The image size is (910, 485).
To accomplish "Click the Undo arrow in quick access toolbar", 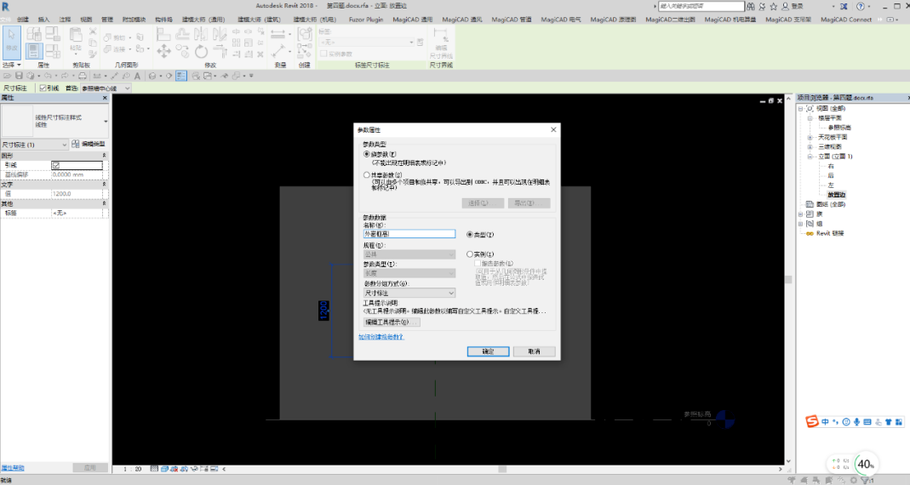I will 48,76.
